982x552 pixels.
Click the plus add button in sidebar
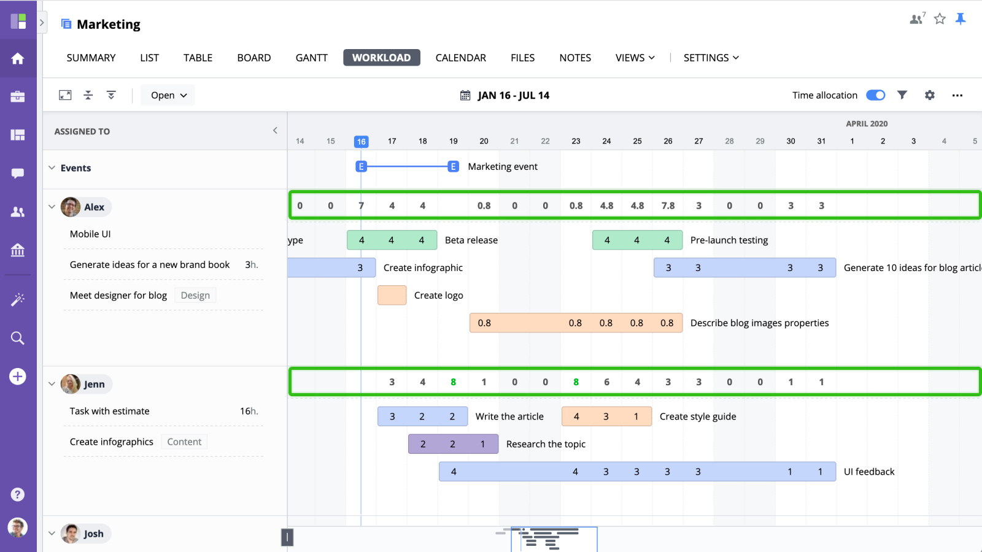[18, 376]
